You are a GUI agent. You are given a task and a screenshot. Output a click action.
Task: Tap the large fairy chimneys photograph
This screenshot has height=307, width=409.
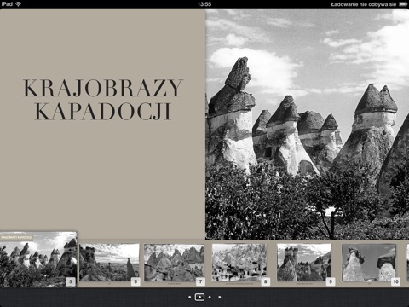coord(307,124)
